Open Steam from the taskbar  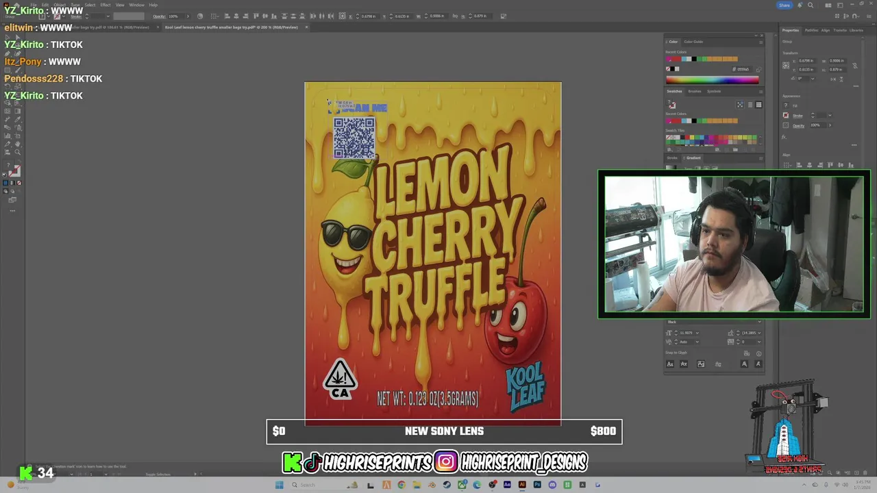pyautogui.click(x=447, y=485)
